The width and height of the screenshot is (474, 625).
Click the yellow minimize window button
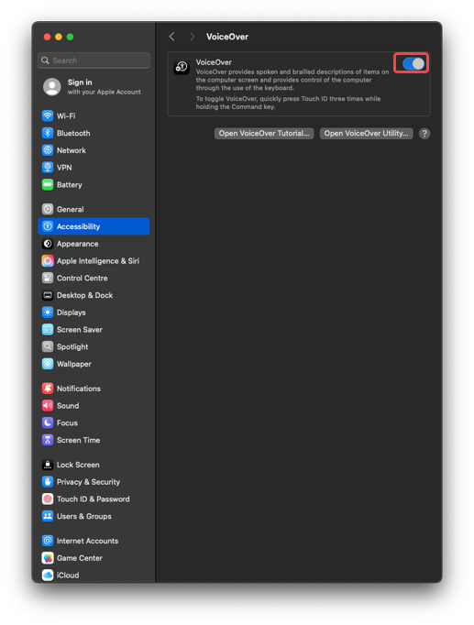[59, 37]
